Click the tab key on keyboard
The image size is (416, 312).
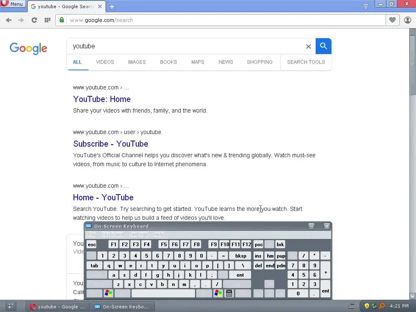point(94,266)
